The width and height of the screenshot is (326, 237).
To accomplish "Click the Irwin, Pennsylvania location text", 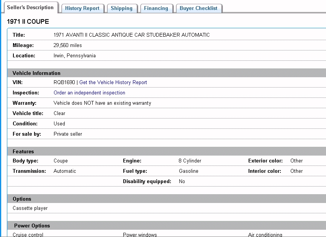I will (74, 56).
